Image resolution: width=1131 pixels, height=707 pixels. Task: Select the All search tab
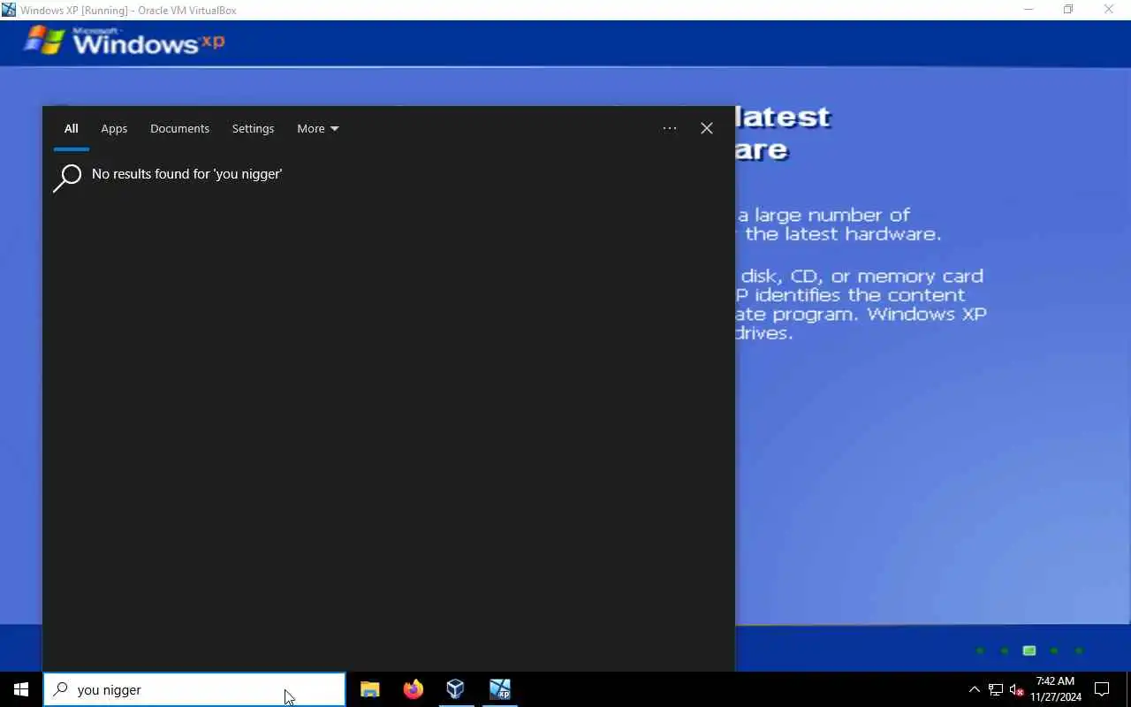[71, 128]
